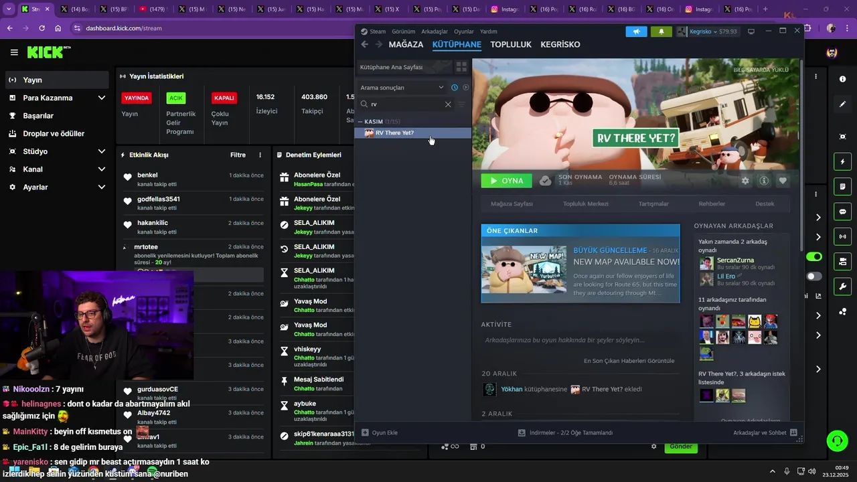857x482 pixels.
Task: Click the activity status text box
Action: (580, 340)
